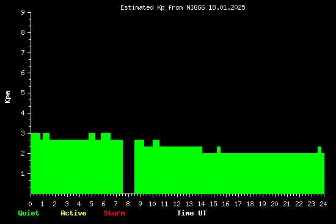This screenshot has width=336, height=224.
Task: Click the green spike before hour 24
Action: (320, 150)
